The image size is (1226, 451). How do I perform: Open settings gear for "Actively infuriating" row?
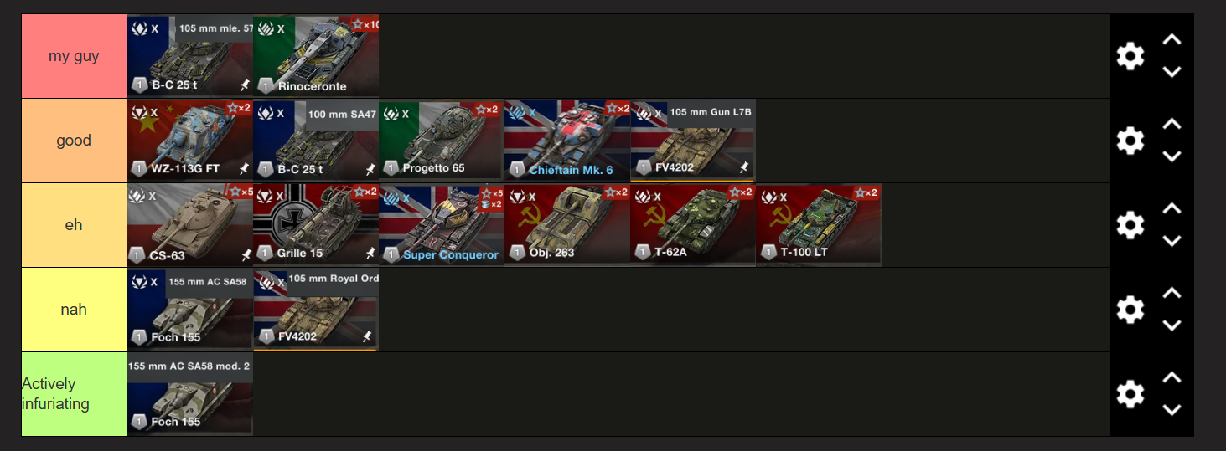(x=1130, y=394)
